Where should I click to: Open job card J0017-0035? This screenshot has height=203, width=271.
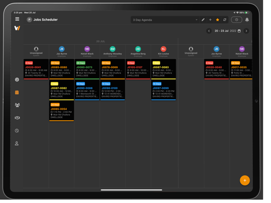pos(241,69)
